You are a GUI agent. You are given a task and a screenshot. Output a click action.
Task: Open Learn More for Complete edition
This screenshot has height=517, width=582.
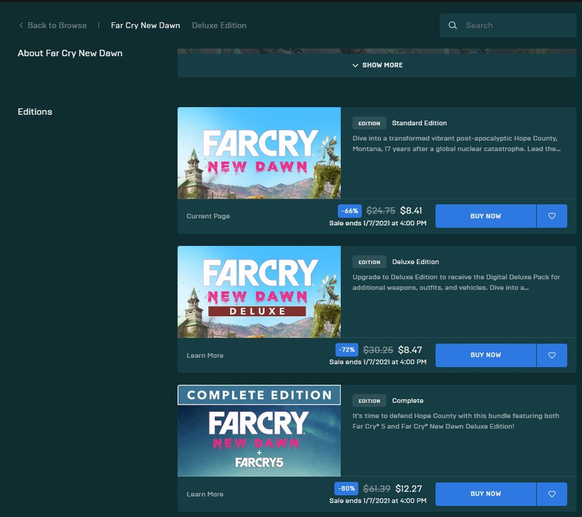coord(205,494)
